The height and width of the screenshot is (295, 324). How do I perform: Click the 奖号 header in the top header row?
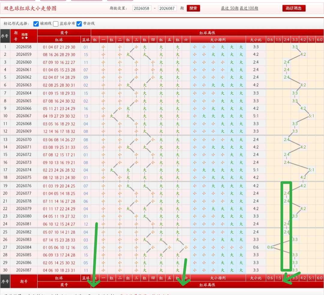(64, 33)
